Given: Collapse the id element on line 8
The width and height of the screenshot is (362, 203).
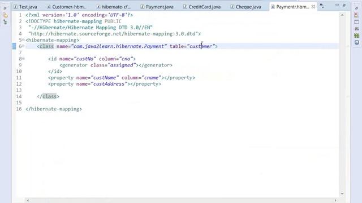Looking at the screenshot, I should (x=23, y=59).
